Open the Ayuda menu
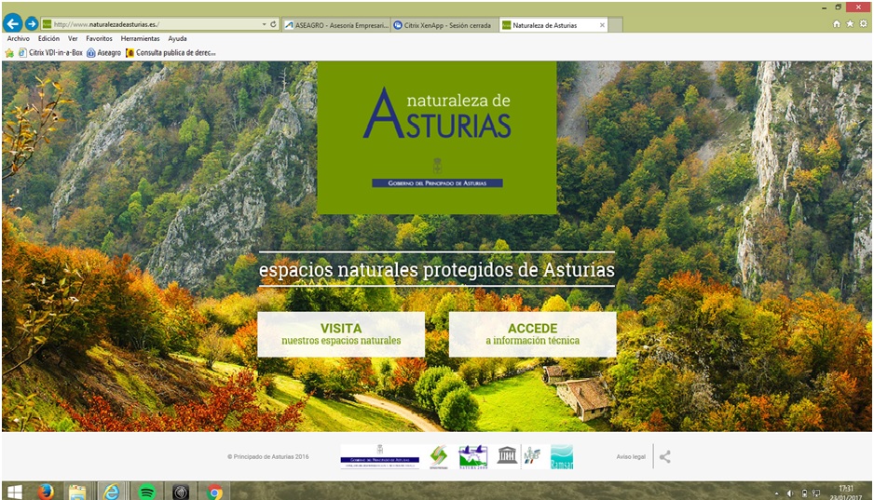Screen dimensions: 874x500 pos(177,38)
